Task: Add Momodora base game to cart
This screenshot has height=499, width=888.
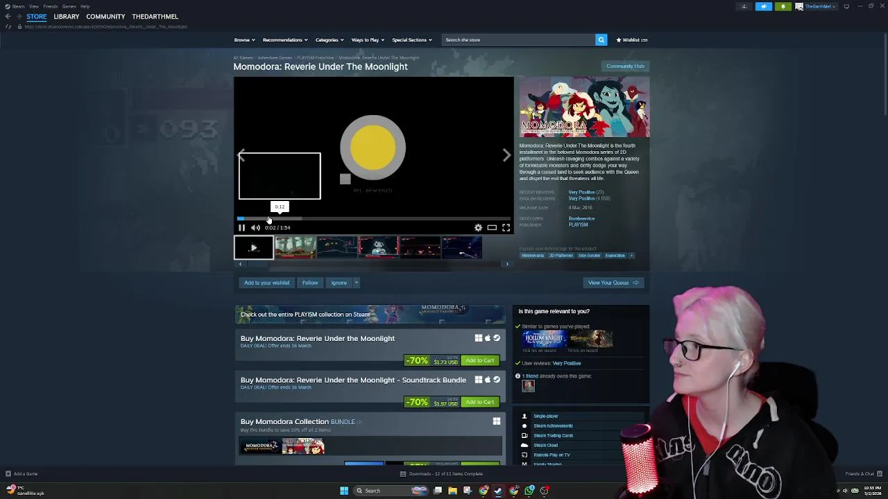Action: coord(480,360)
